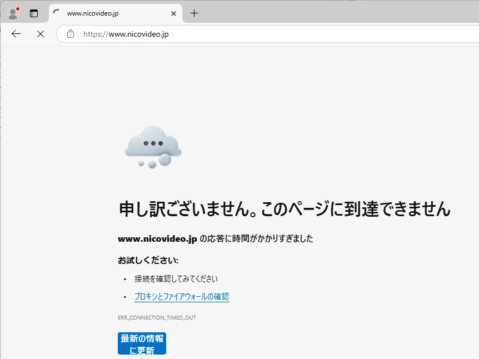Open the tab actions menu icon
This screenshot has width=479, height=359.
pyautogui.click(x=34, y=13)
